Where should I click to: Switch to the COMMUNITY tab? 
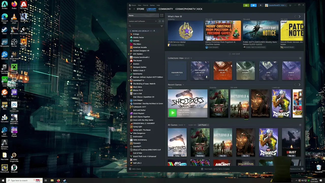pos(166,9)
